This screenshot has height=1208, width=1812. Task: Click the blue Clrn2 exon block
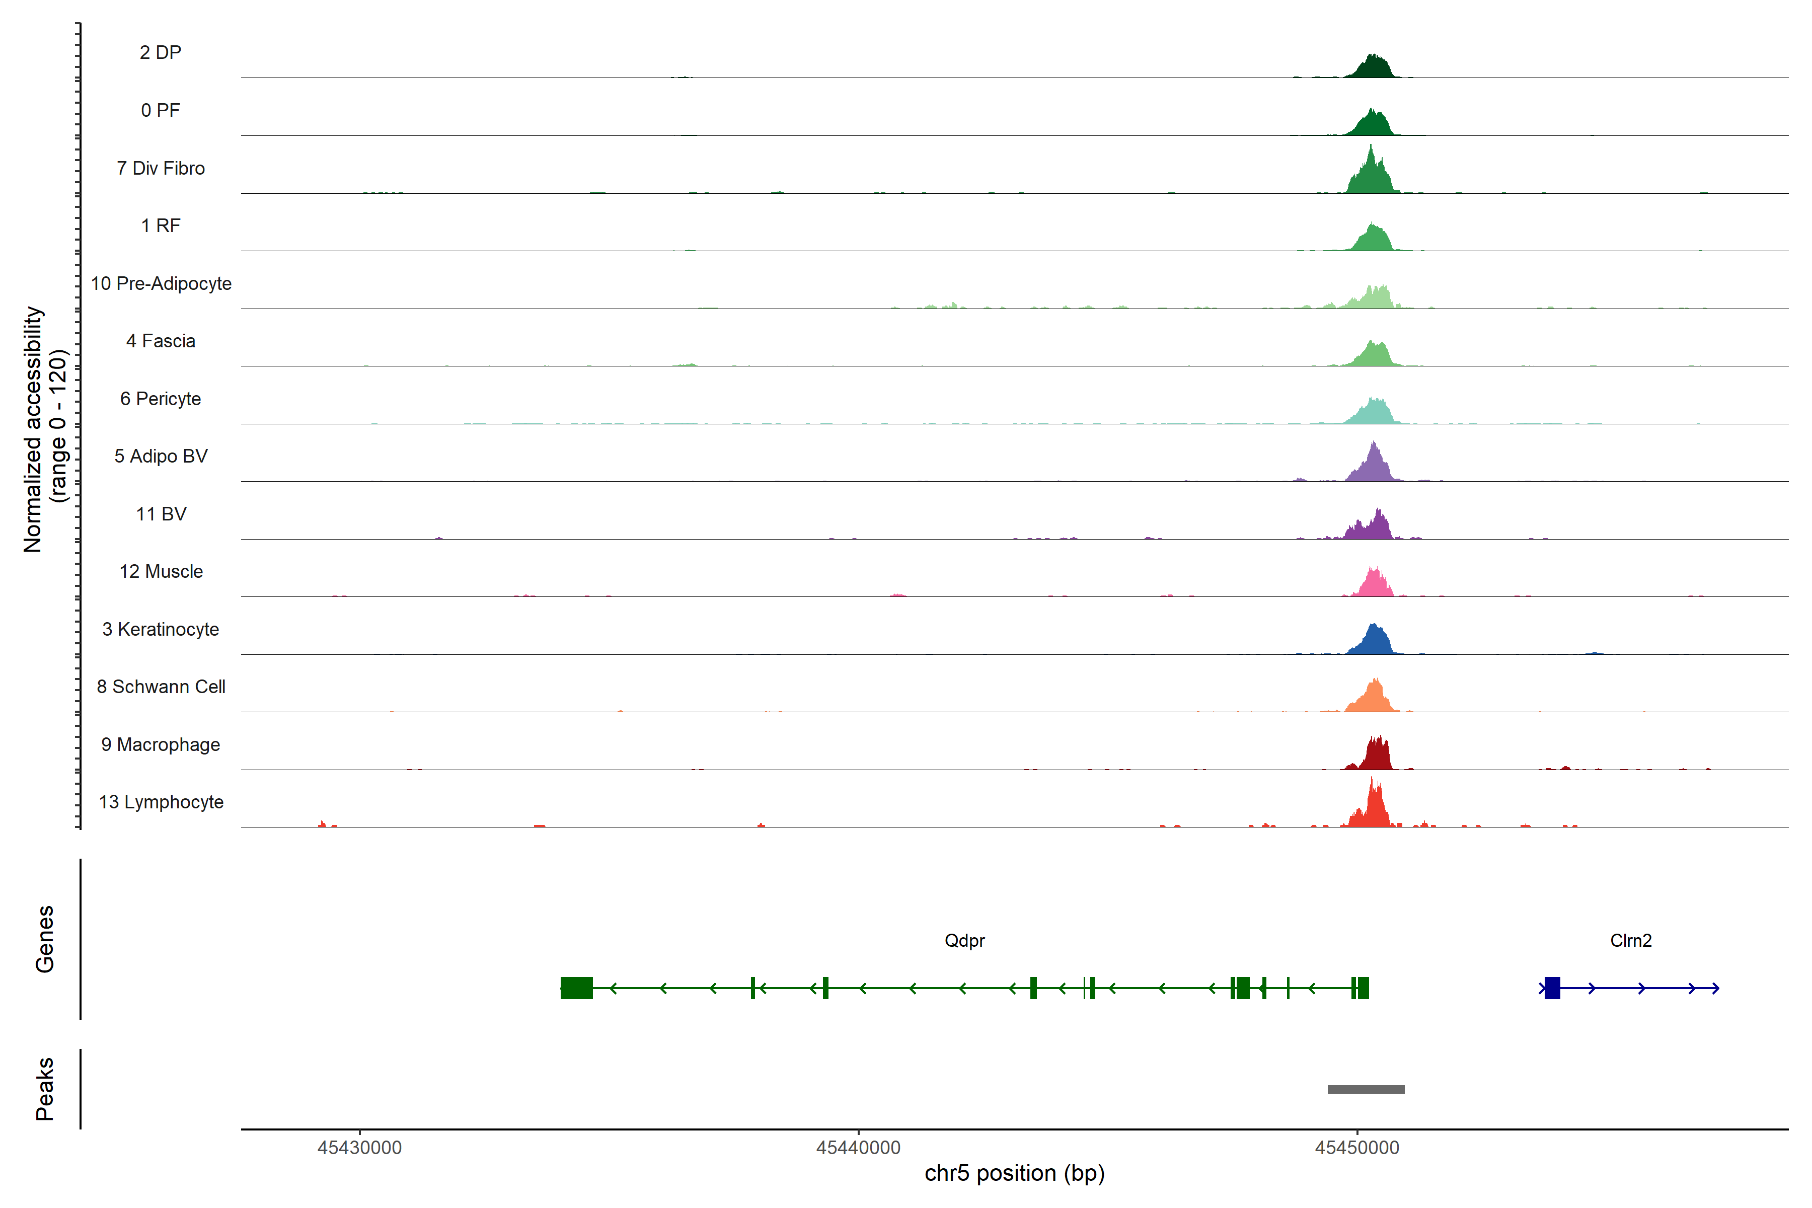coord(1552,988)
